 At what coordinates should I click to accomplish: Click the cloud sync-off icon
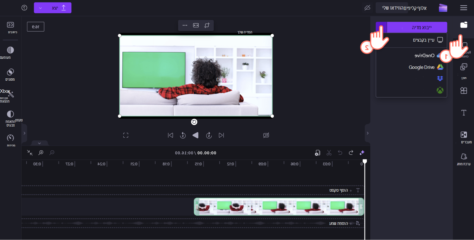click(x=367, y=8)
